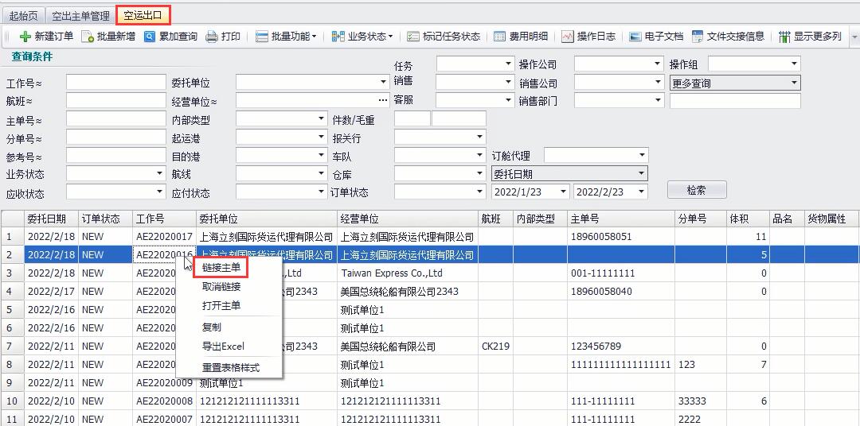The image size is (860, 426).
Task: Select 链接主单 from the context menu
Action: coord(221,268)
